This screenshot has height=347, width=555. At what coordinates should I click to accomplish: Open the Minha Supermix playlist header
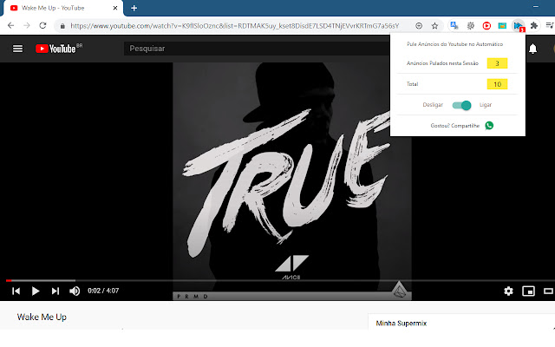tap(402, 324)
